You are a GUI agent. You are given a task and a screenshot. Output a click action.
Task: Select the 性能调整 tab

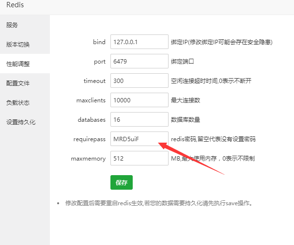coord(25,64)
